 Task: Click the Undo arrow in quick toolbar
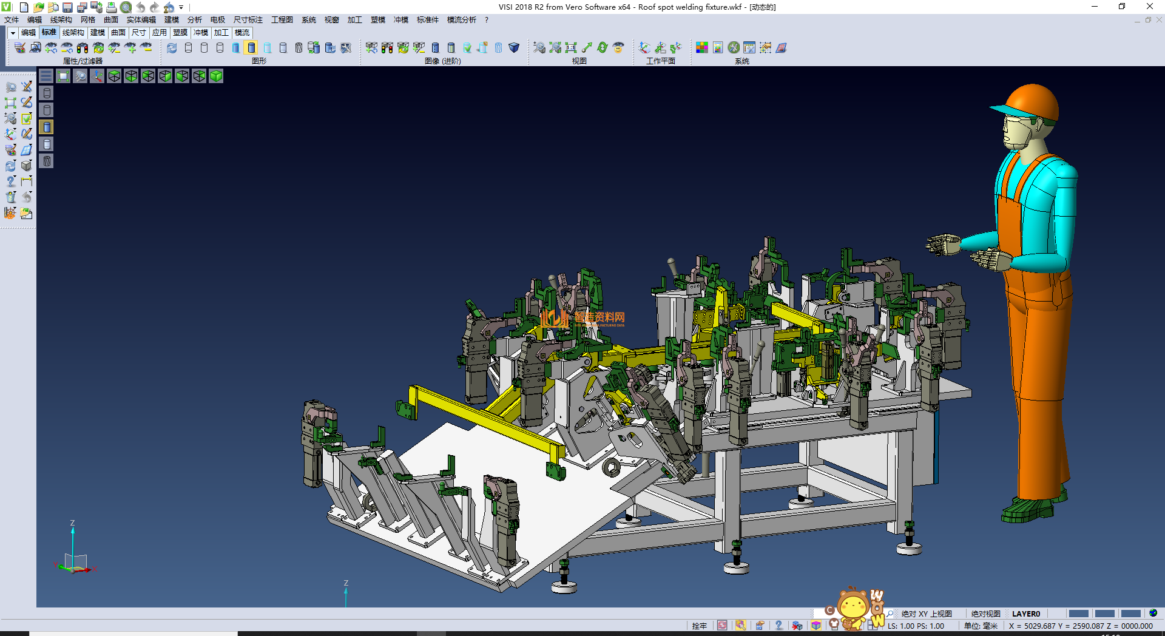[140, 7]
